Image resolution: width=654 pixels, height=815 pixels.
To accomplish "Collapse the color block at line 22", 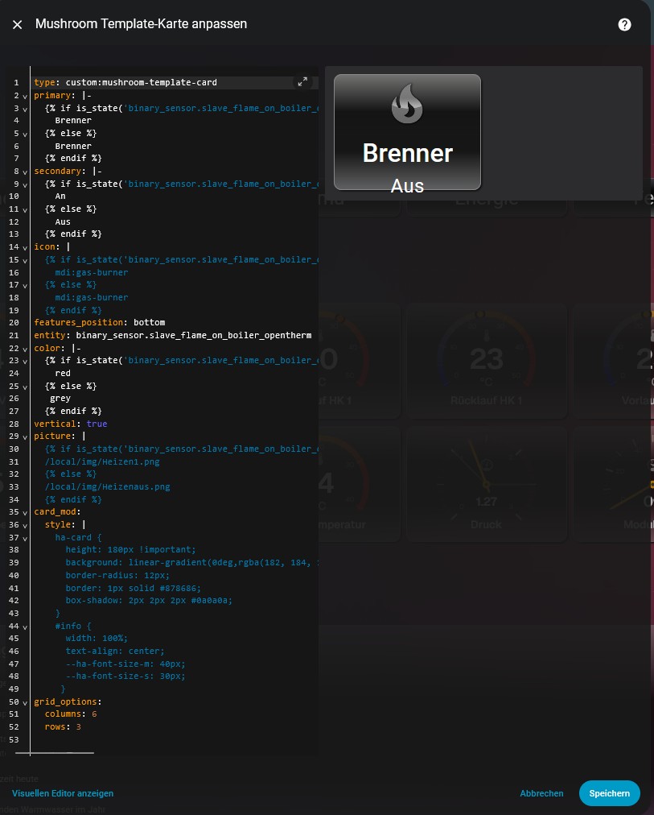I will [x=25, y=348].
